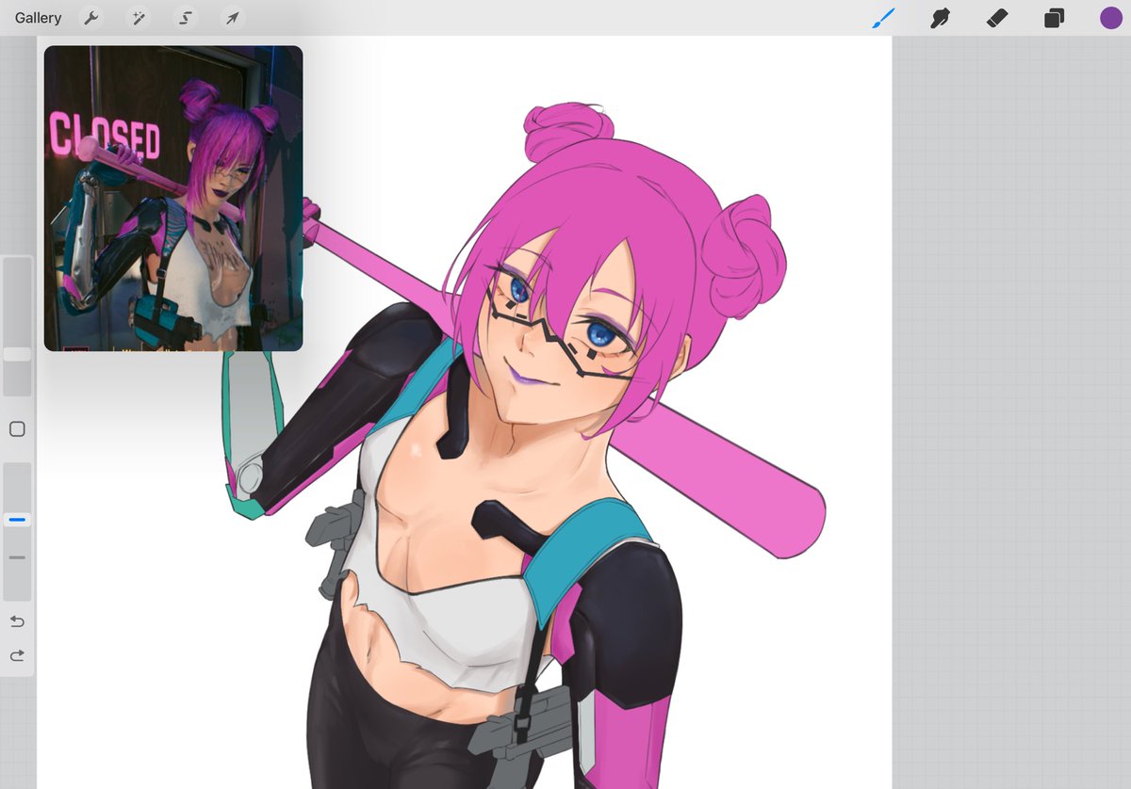Tap the reference image thumbnail
The height and width of the screenshot is (789, 1131).
pyautogui.click(x=173, y=199)
